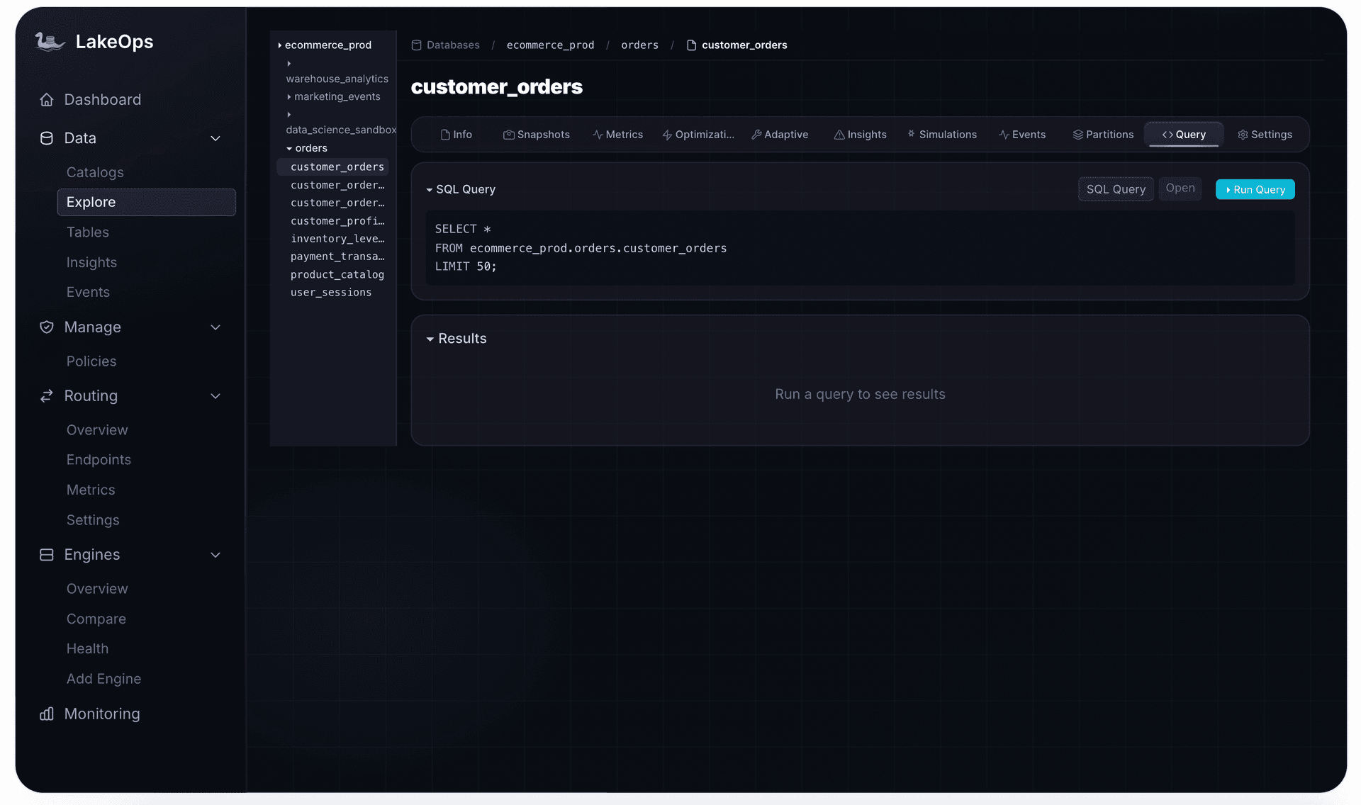1361x805 pixels.
Task: Click the Simulations sparkle icon
Action: (x=912, y=134)
